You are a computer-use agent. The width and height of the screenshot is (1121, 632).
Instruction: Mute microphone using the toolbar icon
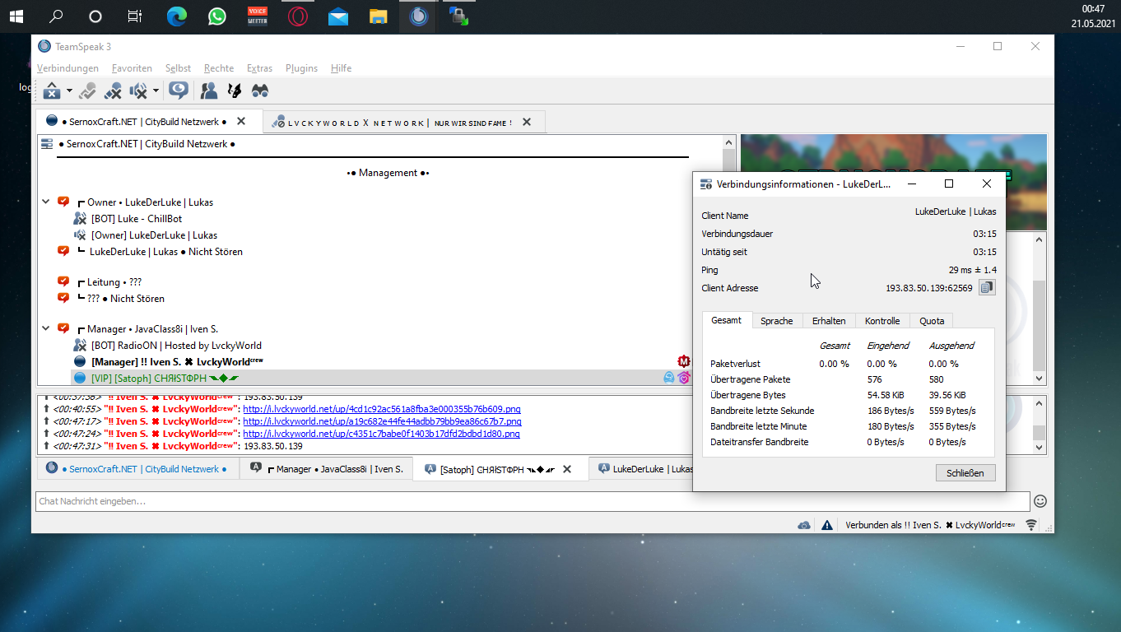point(113,91)
